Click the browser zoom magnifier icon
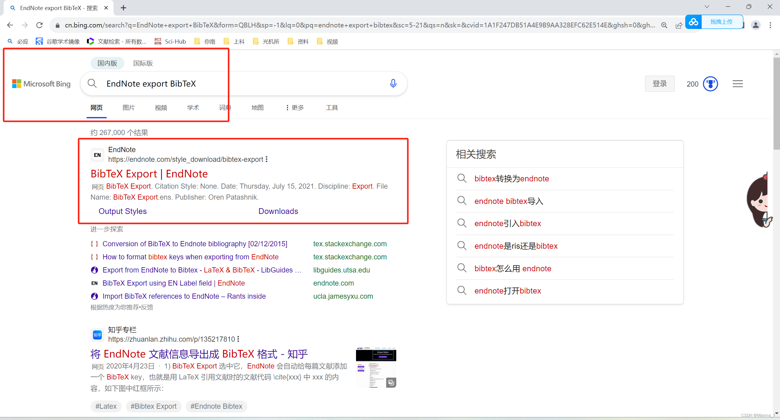 (664, 25)
